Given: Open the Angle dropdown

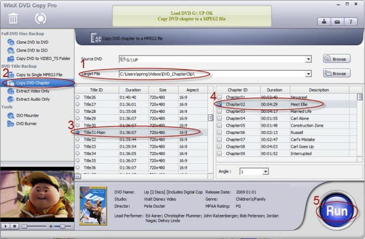Looking at the screenshot, I should (265, 172).
